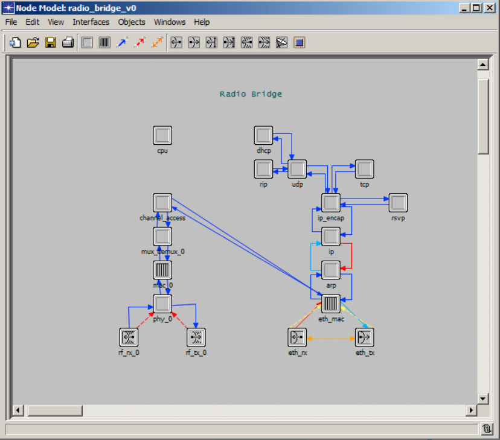Select the channel_access processor node
The image size is (500, 440).
[162, 203]
